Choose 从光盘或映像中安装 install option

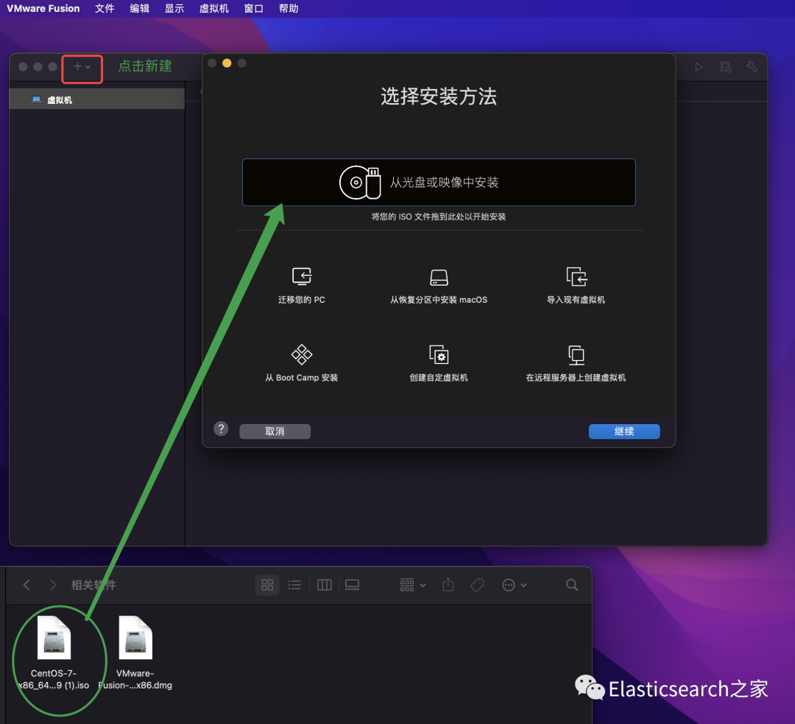439,182
